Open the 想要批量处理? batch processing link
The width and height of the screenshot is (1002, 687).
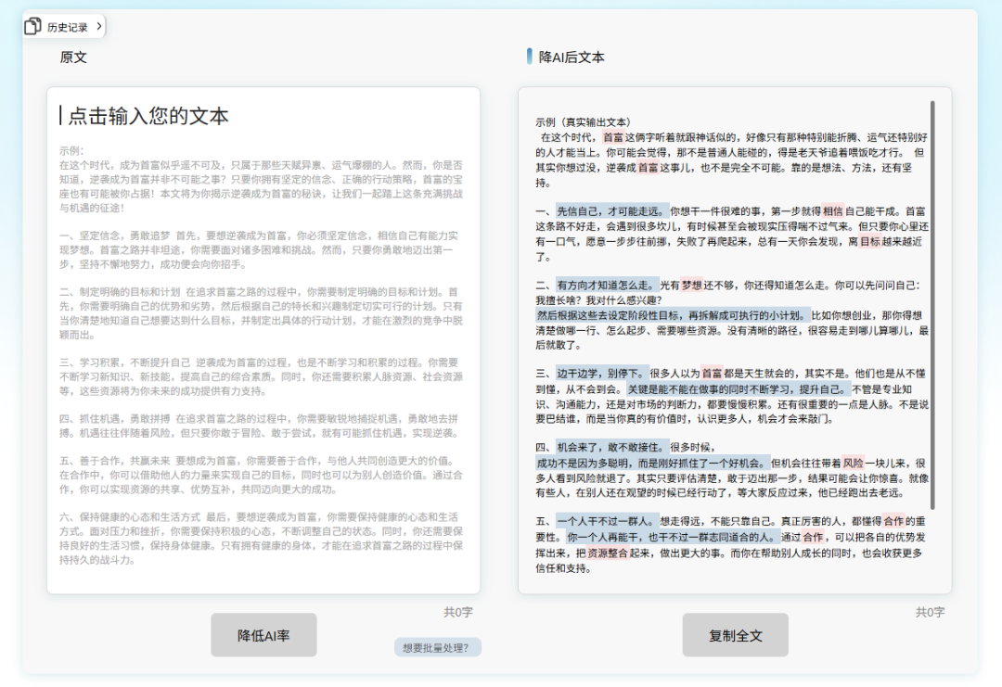point(436,646)
